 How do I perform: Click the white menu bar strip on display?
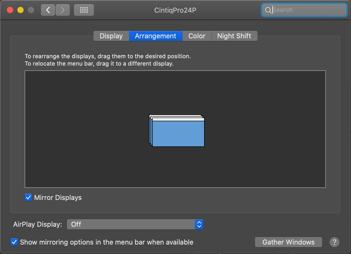[178, 119]
